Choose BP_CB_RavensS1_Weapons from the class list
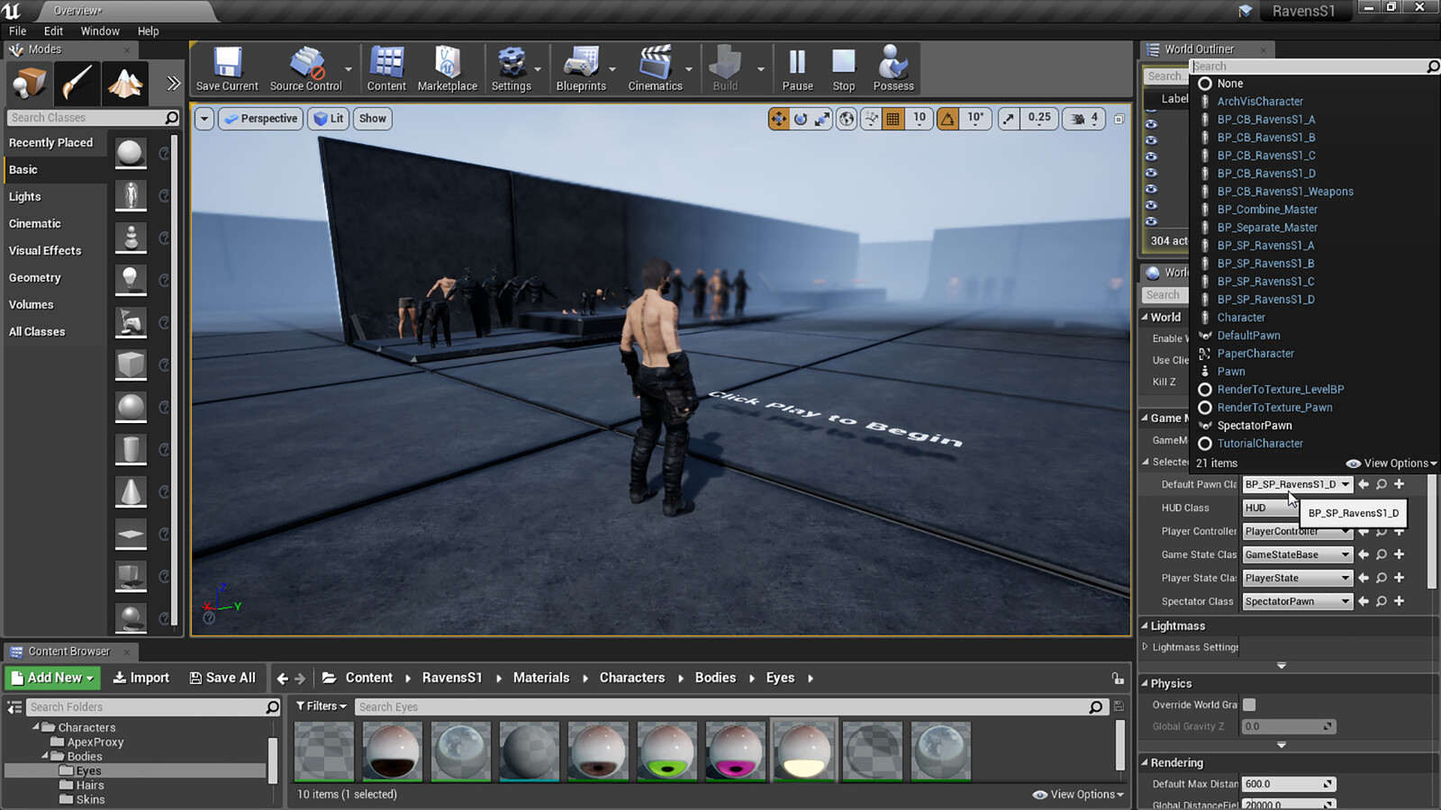 tap(1285, 192)
